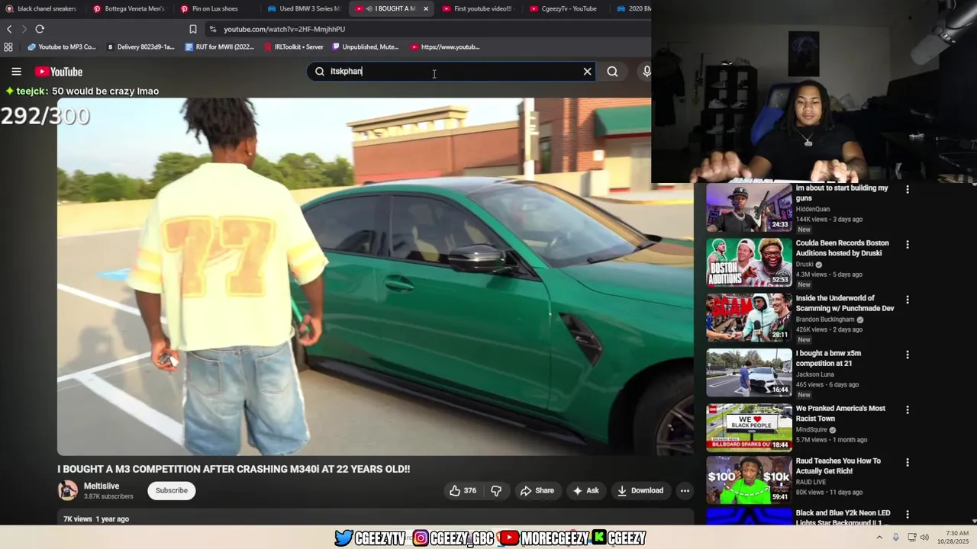The image size is (977, 549).
Task: Click the Meltislive channel name
Action: point(102,486)
